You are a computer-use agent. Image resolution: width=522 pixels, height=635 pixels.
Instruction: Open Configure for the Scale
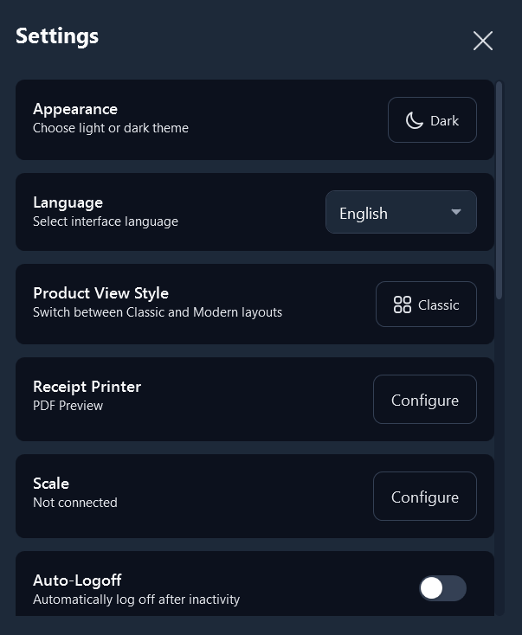pos(424,497)
